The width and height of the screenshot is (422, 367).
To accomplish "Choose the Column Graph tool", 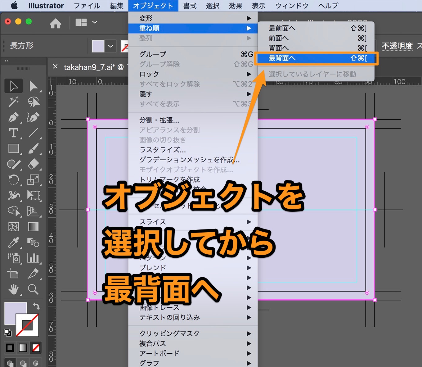I will [33, 258].
